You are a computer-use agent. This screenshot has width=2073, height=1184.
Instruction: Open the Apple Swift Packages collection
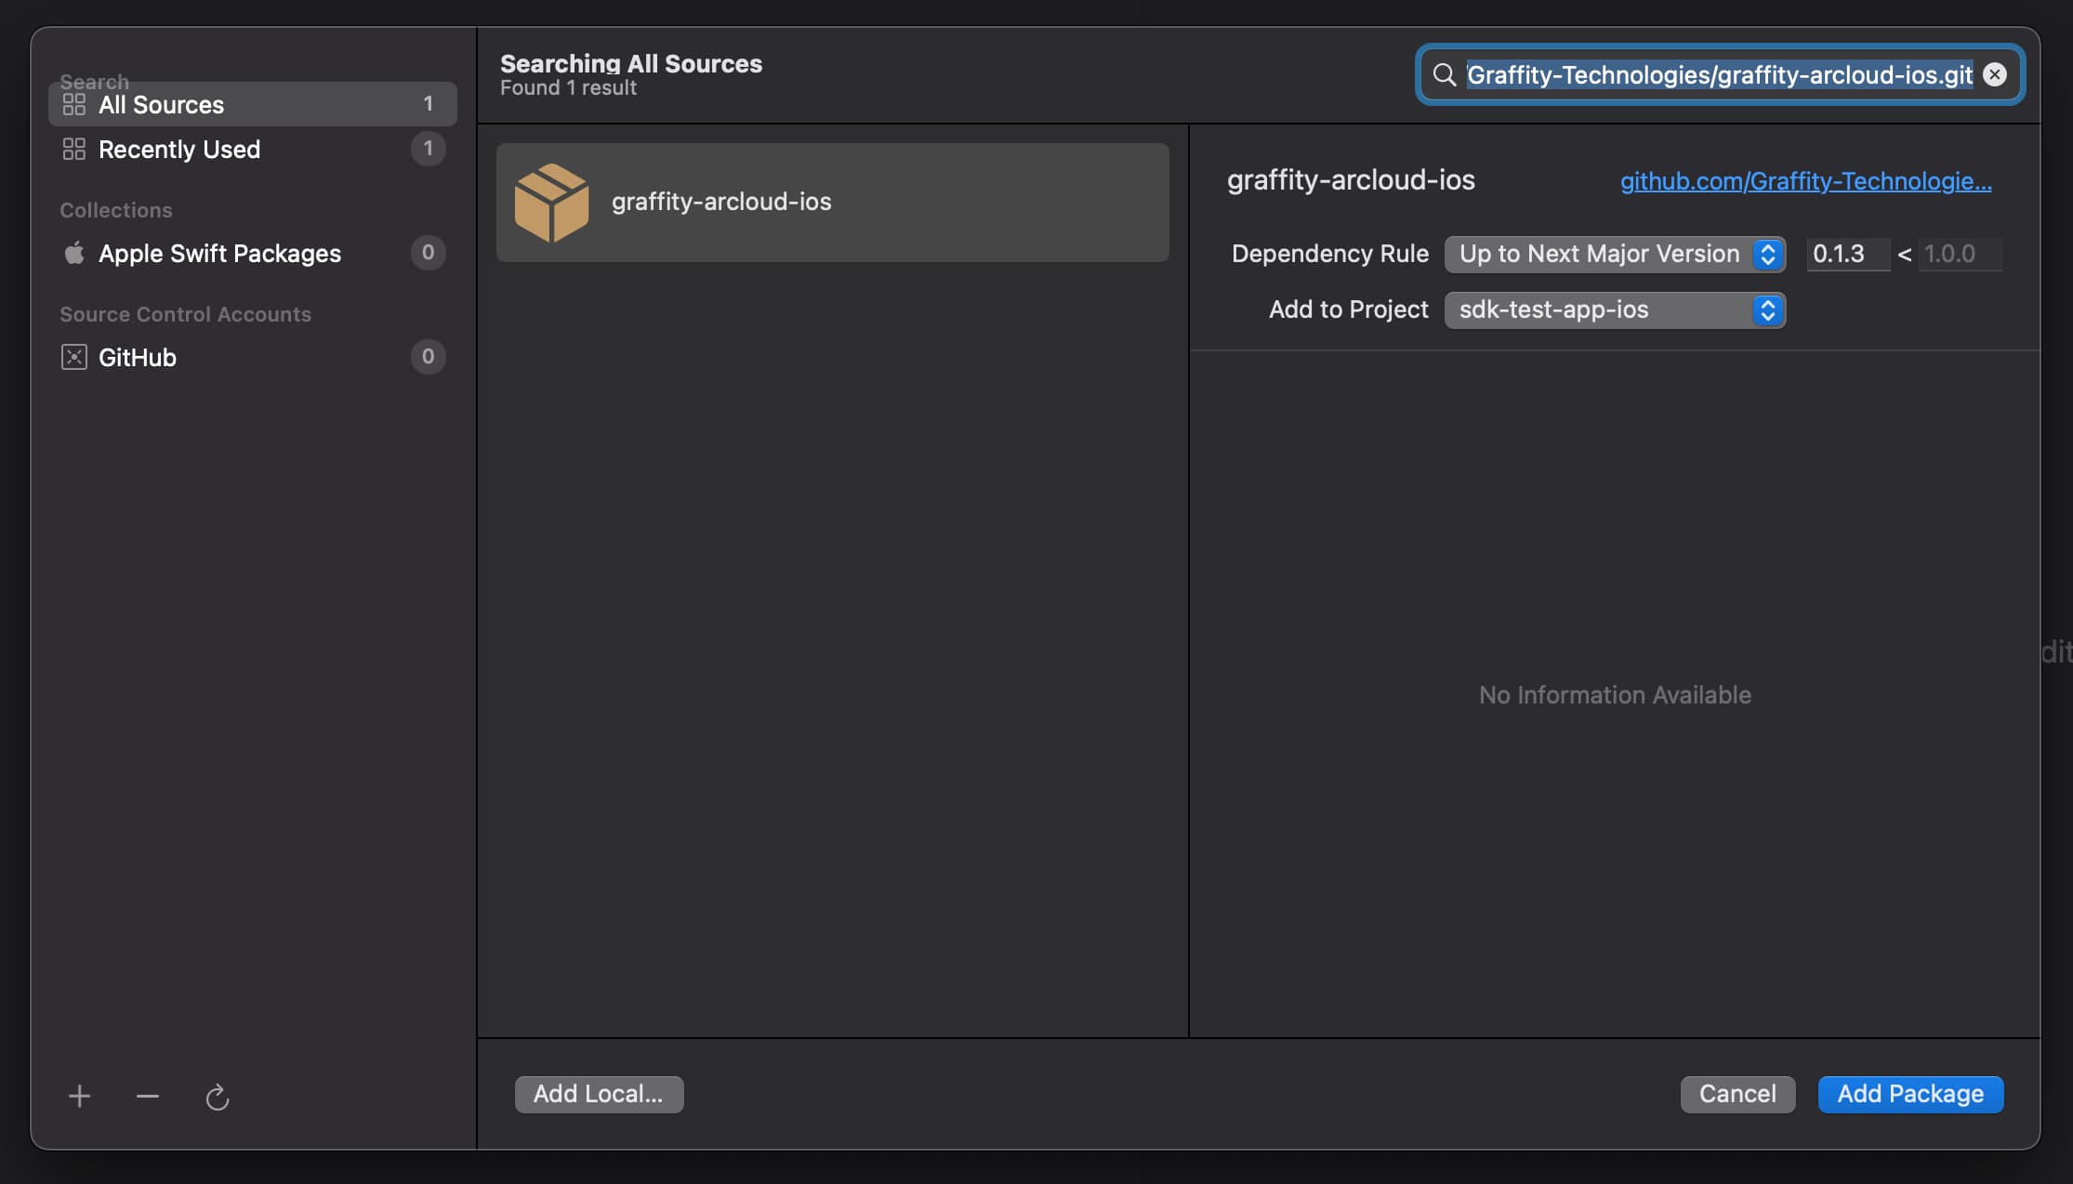tap(252, 253)
